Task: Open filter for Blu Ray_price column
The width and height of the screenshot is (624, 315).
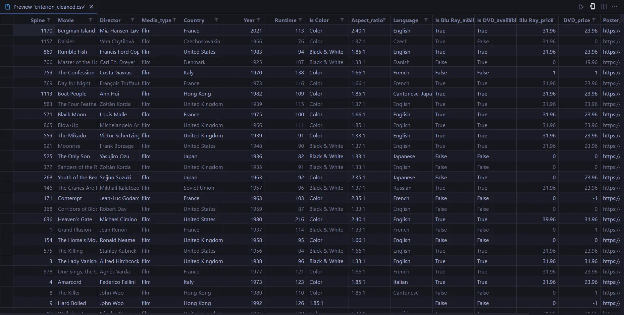Action: tap(552, 20)
